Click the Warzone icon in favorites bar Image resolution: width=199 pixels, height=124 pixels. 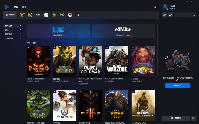[46, 15]
